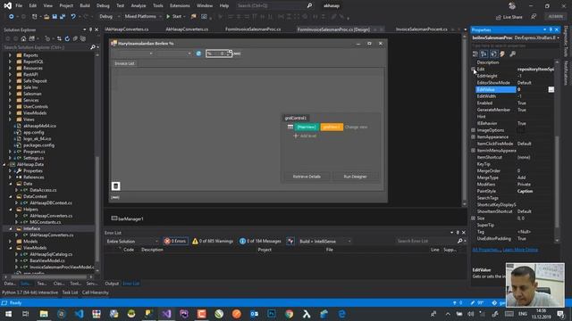The width and height of the screenshot is (572, 321).
Task: Expand the Salesman folder
Action: [10, 94]
